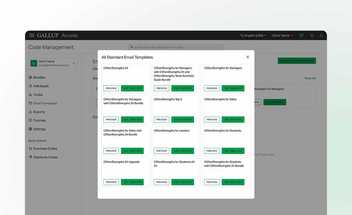Use CliftonStrengths for Managers template in dialog

click(x=233, y=88)
